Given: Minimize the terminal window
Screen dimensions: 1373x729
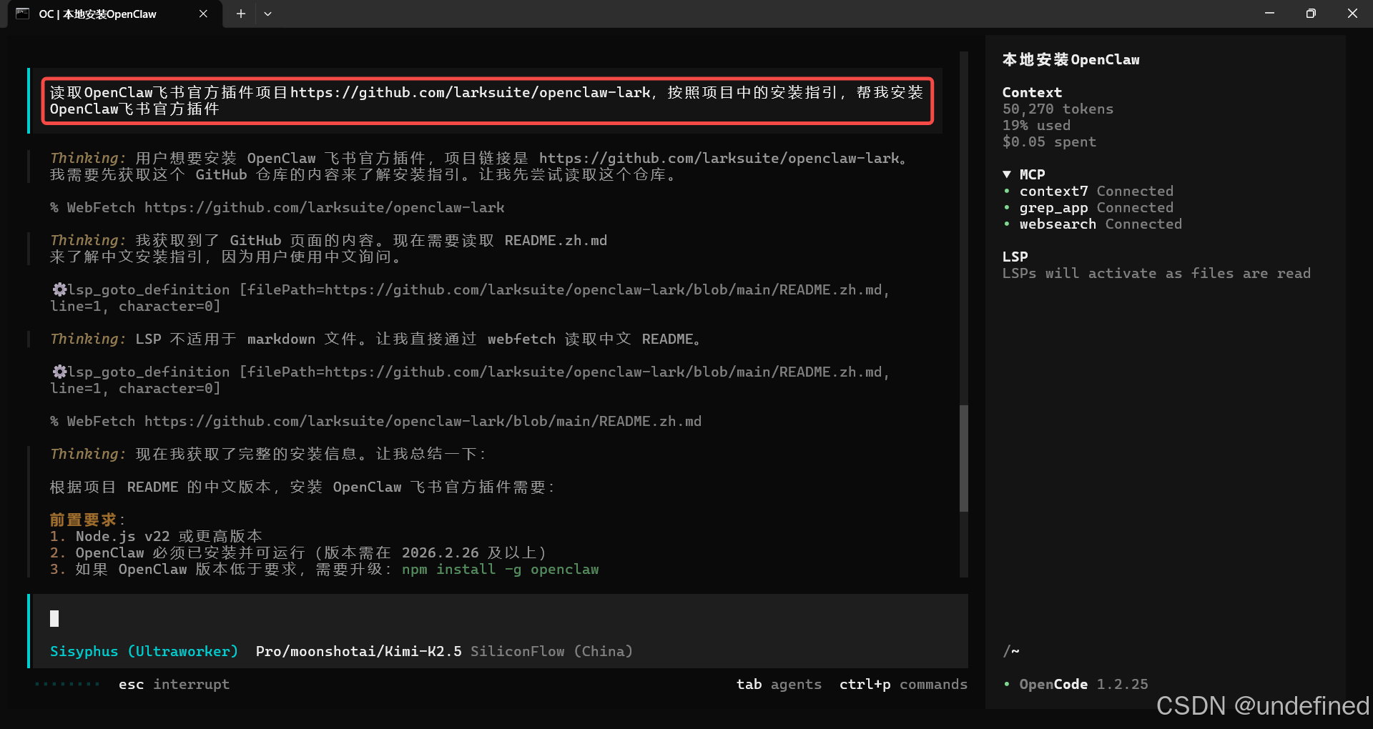Looking at the screenshot, I should click(1269, 14).
